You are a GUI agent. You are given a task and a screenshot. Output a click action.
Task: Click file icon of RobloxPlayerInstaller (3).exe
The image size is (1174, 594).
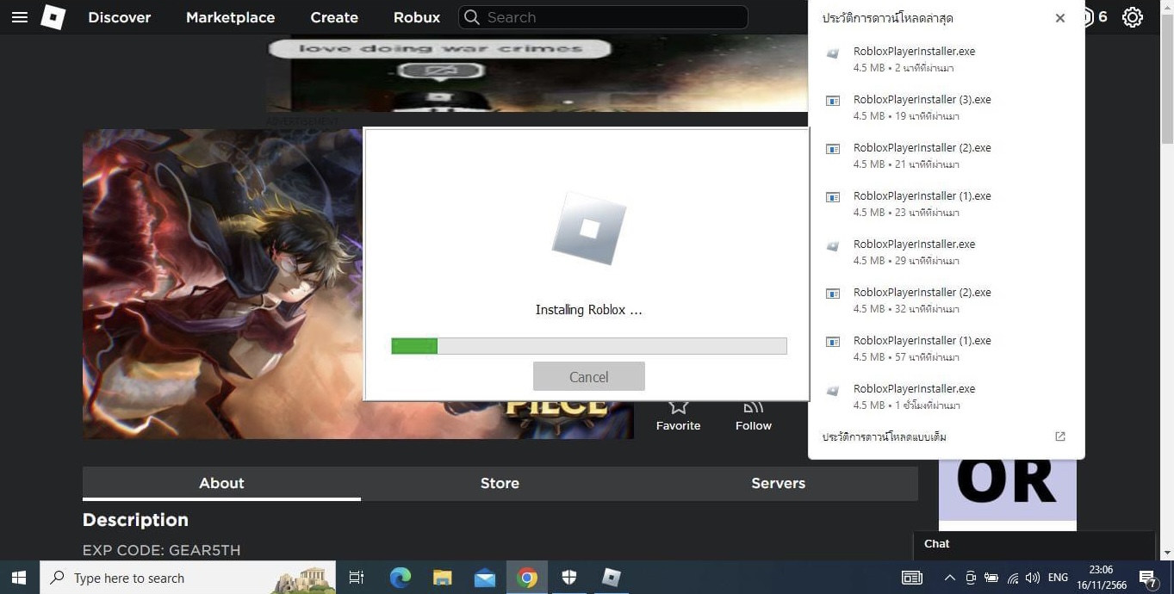tap(833, 101)
